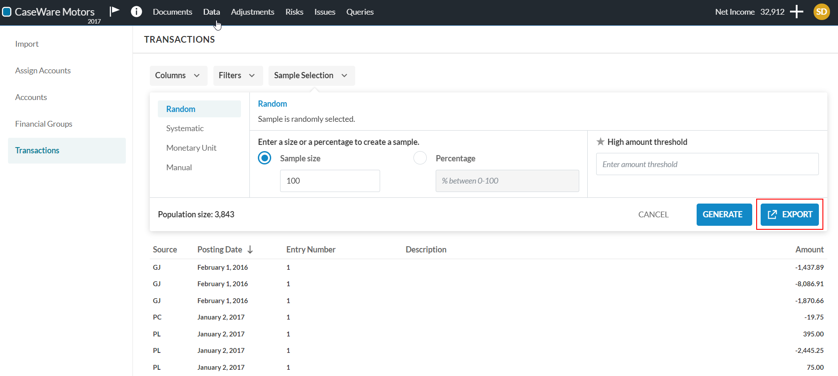Go to the Risks menu
The height and width of the screenshot is (376, 838).
pos(294,12)
